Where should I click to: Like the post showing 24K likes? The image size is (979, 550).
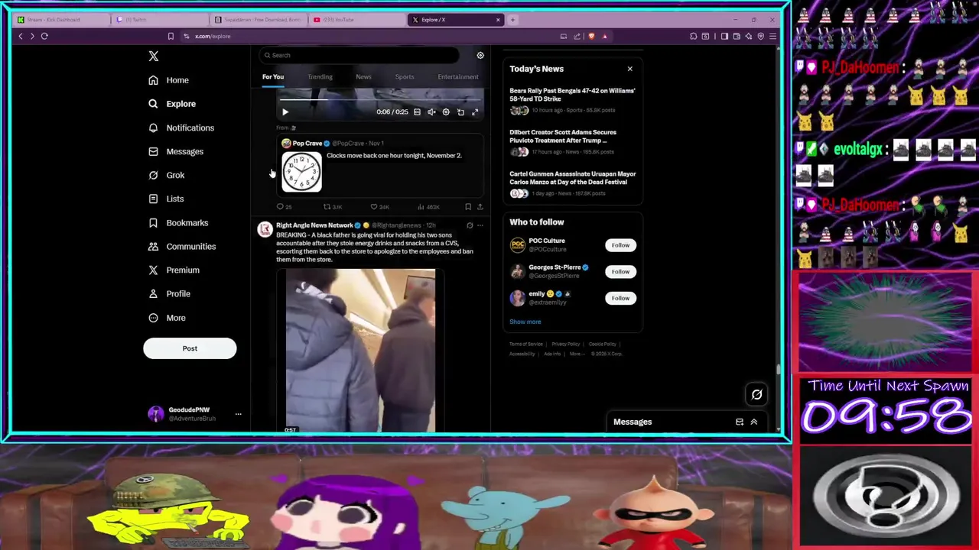pos(379,207)
